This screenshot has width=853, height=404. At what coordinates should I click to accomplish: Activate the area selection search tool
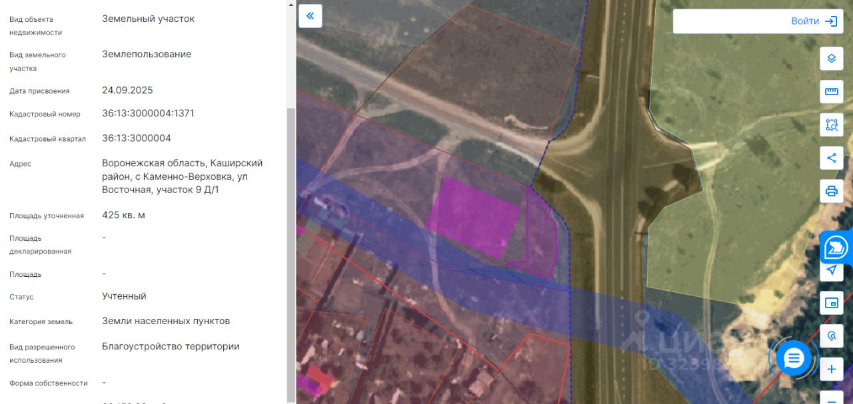[831, 124]
